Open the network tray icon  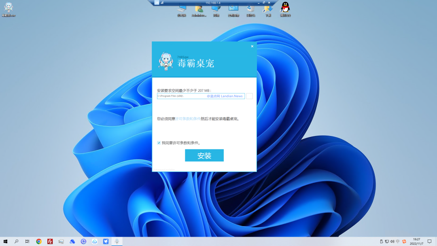(x=387, y=242)
